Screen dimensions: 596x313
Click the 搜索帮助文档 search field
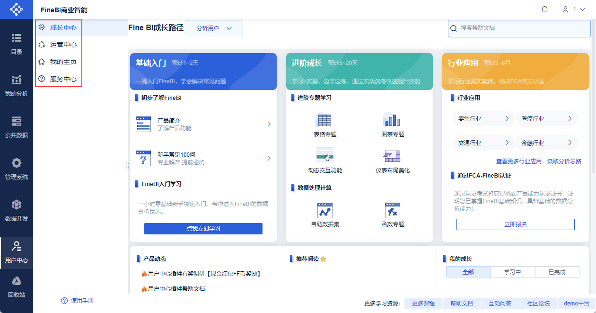[519, 28]
